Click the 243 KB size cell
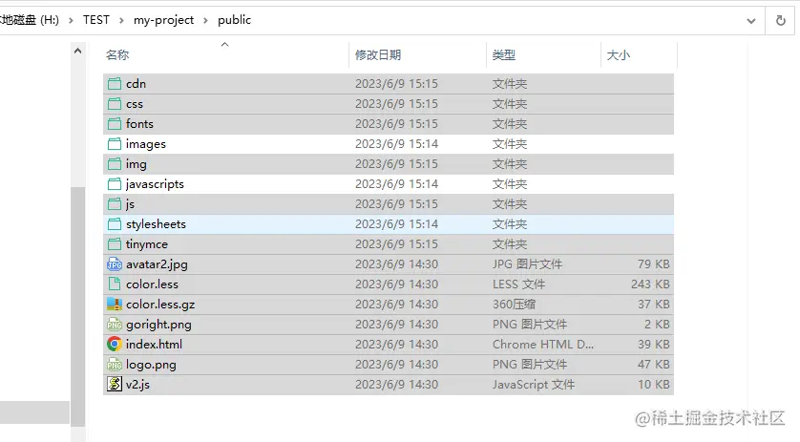Image resolution: width=800 pixels, height=442 pixels. pos(650,284)
